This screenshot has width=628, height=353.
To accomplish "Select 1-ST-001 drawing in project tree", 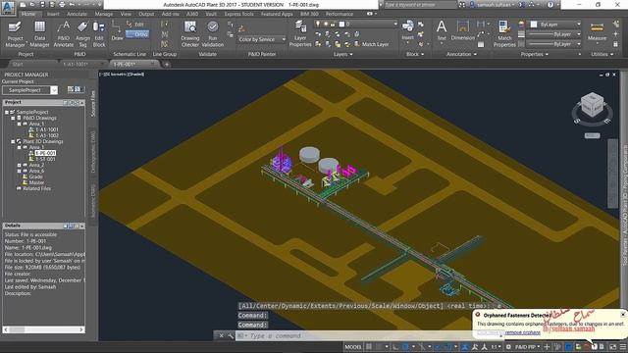I will point(46,159).
